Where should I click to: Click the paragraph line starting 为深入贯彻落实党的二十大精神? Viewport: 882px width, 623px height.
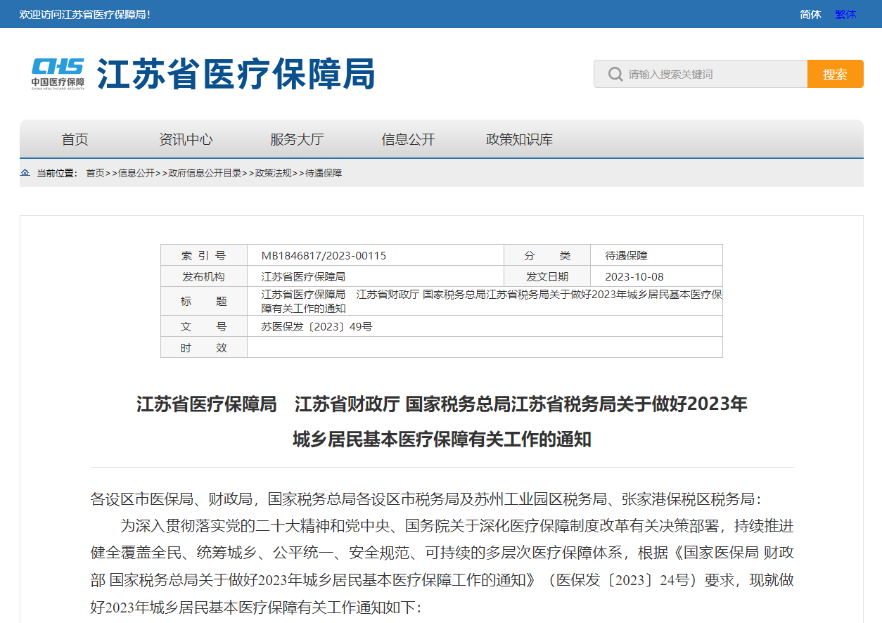458,526
